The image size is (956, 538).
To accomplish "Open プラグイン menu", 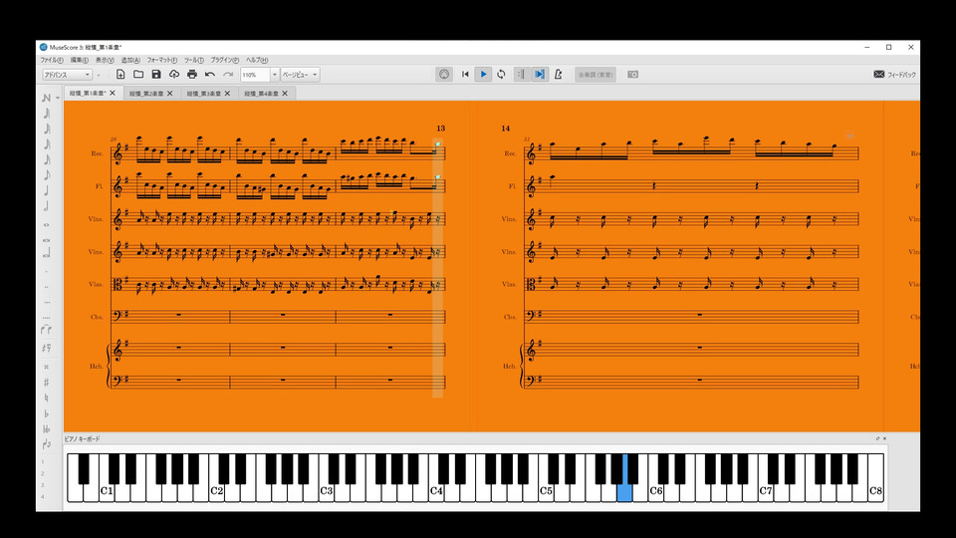I will pyautogui.click(x=225, y=61).
